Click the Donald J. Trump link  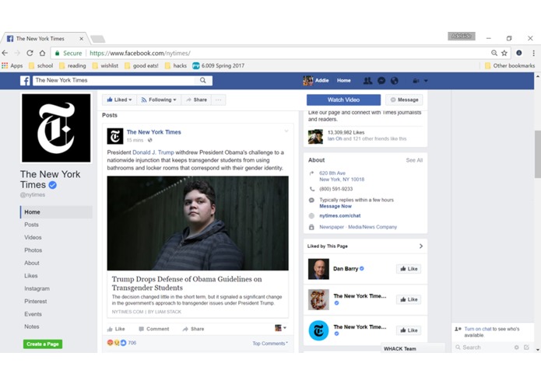pyautogui.click(x=153, y=152)
